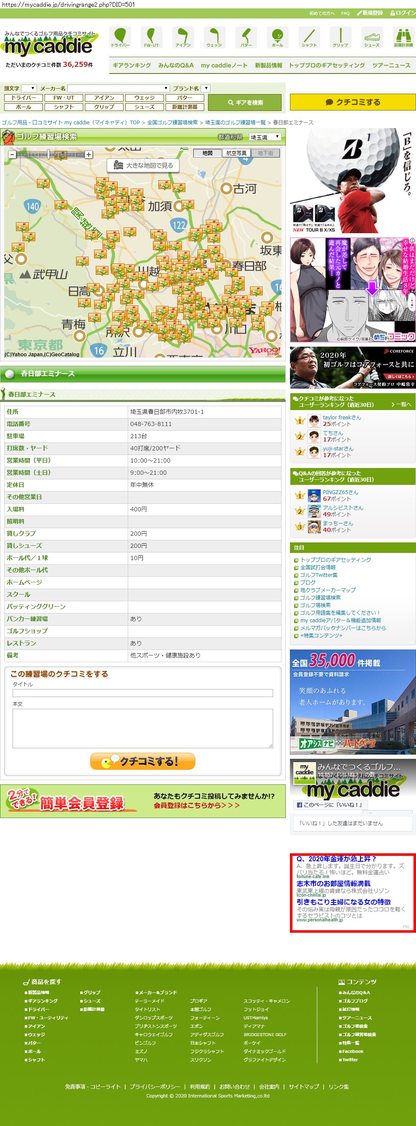Open the FW·UT club category icon
416x1126 pixels.
coord(151,37)
